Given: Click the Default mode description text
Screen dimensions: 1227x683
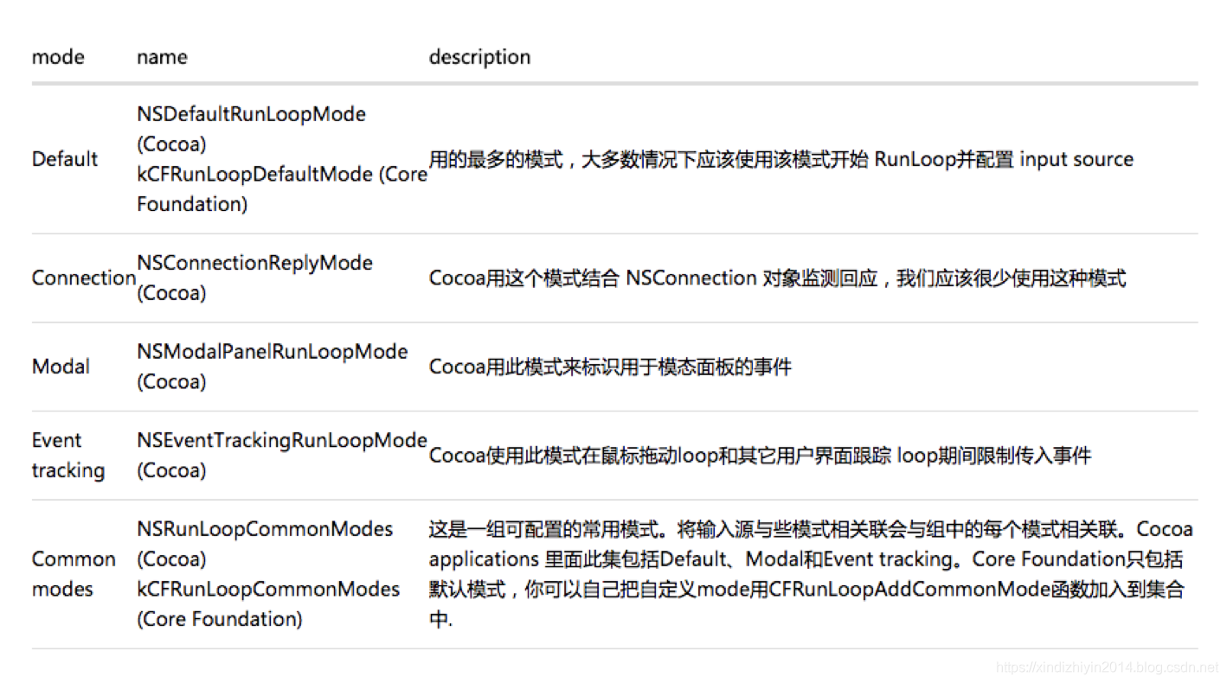Looking at the screenshot, I should tap(781, 159).
